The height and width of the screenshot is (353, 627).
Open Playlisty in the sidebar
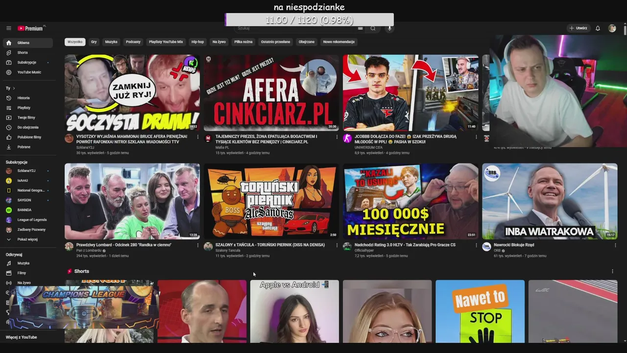click(28, 108)
